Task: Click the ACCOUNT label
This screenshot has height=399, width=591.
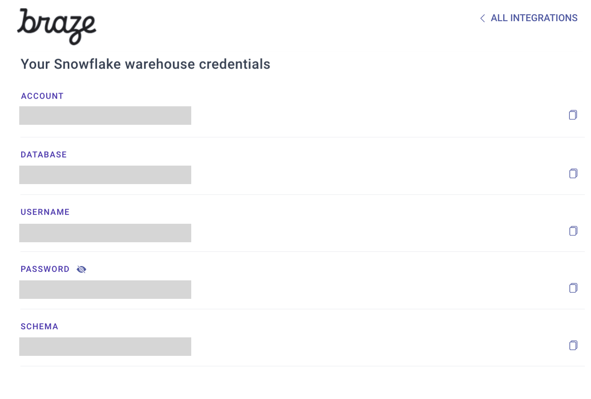Action: pyautogui.click(x=42, y=96)
